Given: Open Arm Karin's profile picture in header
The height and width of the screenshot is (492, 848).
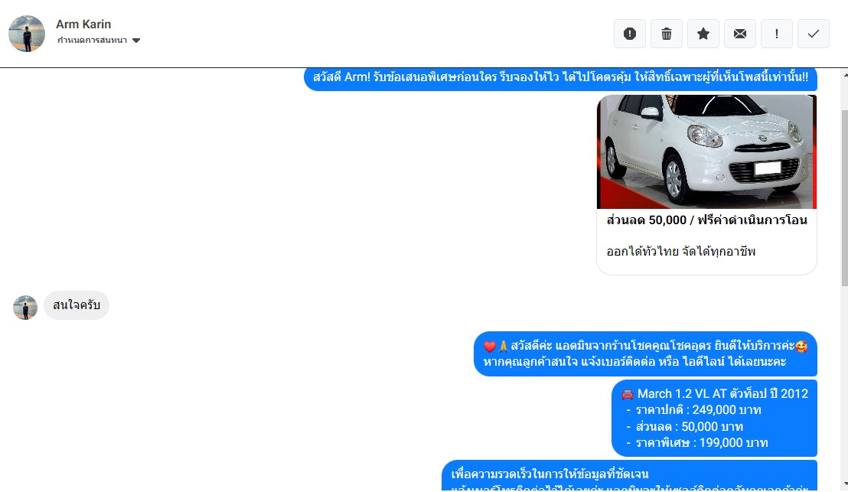Looking at the screenshot, I should point(27,34).
